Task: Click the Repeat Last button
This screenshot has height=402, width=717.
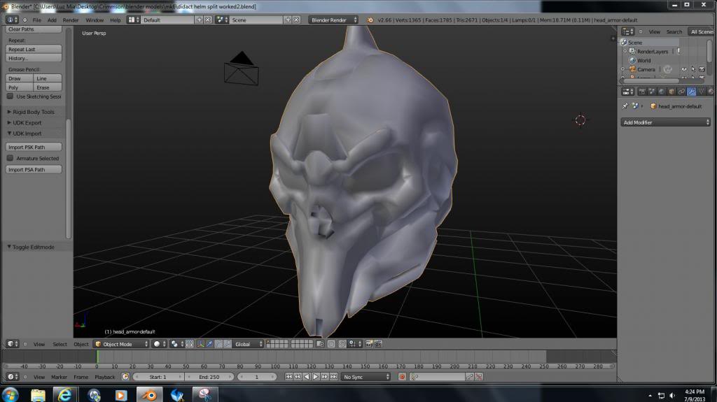Action: point(34,49)
